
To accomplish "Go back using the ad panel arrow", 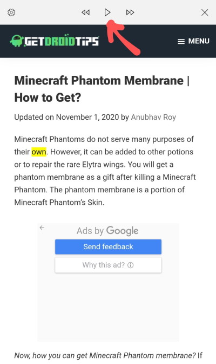I will click(42, 227).
